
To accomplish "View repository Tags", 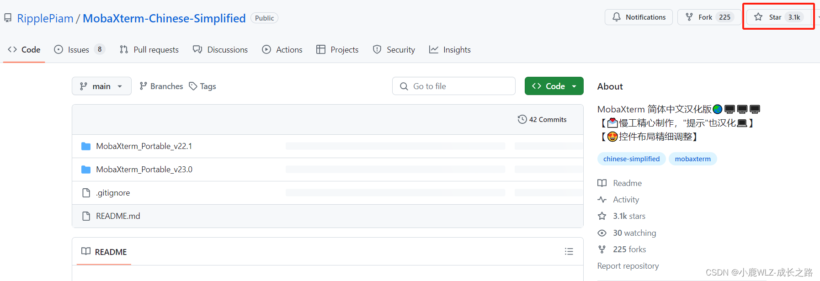I will pos(202,86).
